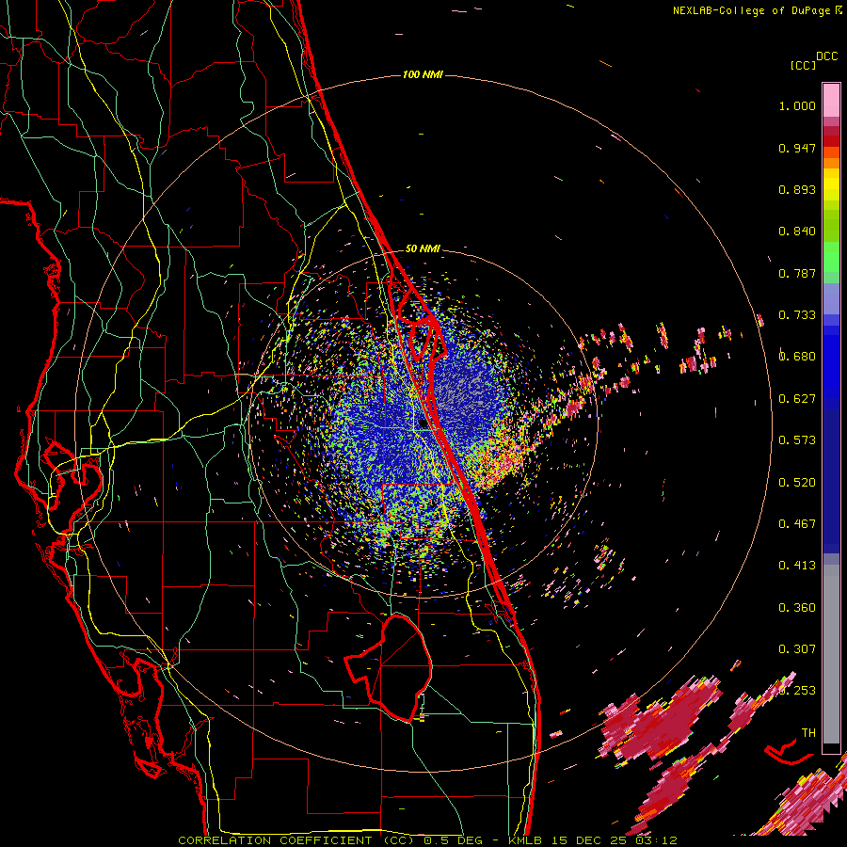Image resolution: width=847 pixels, height=847 pixels.
Task: Click the 0.947 legend value
Action: 797,148
